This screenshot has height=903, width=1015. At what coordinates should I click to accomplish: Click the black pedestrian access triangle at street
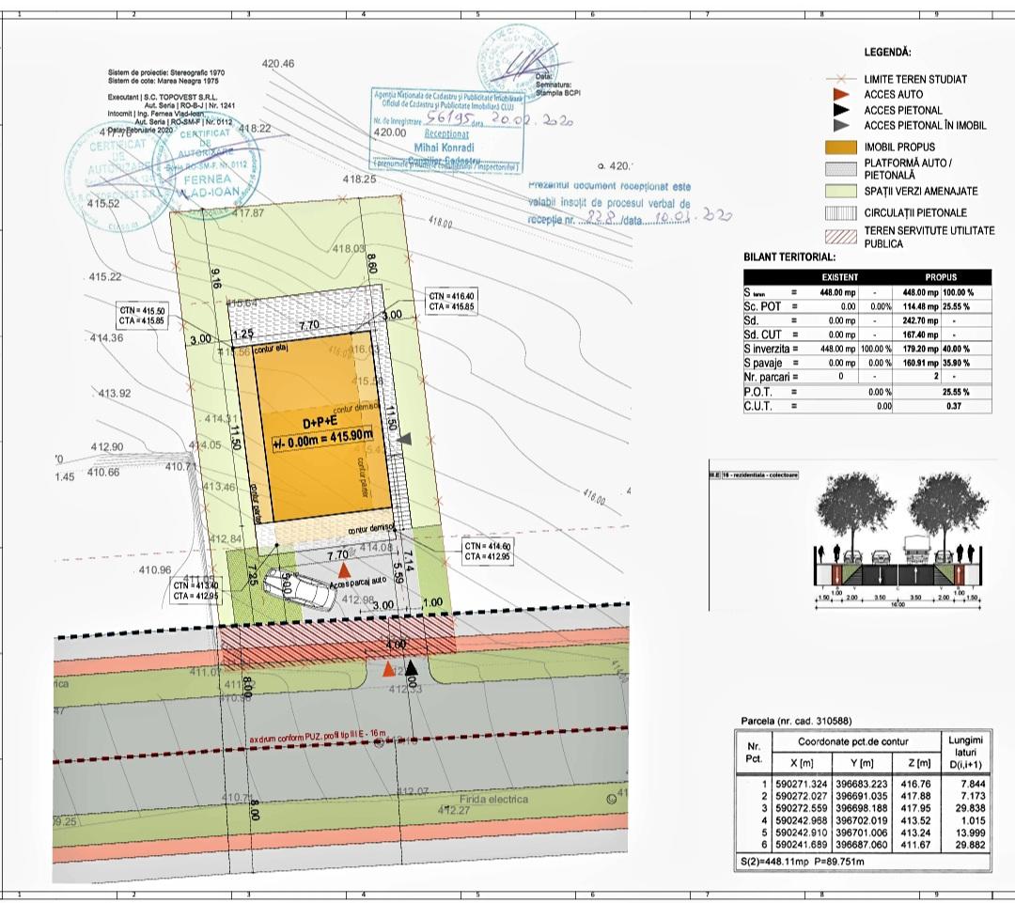(412, 668)
